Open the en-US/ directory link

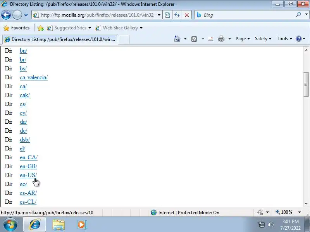(x=28, y=175)
